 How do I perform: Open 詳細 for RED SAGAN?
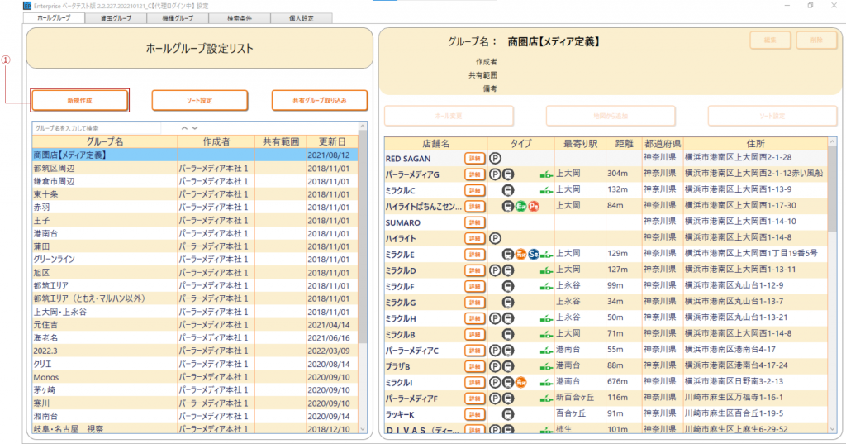click(475, 158)
